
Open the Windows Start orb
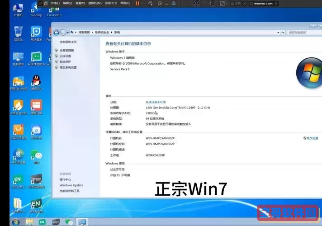coord(16,221)
